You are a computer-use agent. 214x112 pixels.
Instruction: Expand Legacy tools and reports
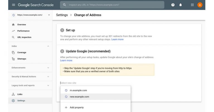pos(48,86)
